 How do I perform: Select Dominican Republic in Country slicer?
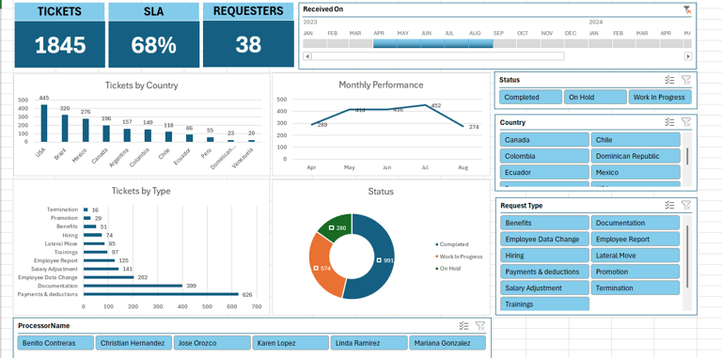point(636,156)
